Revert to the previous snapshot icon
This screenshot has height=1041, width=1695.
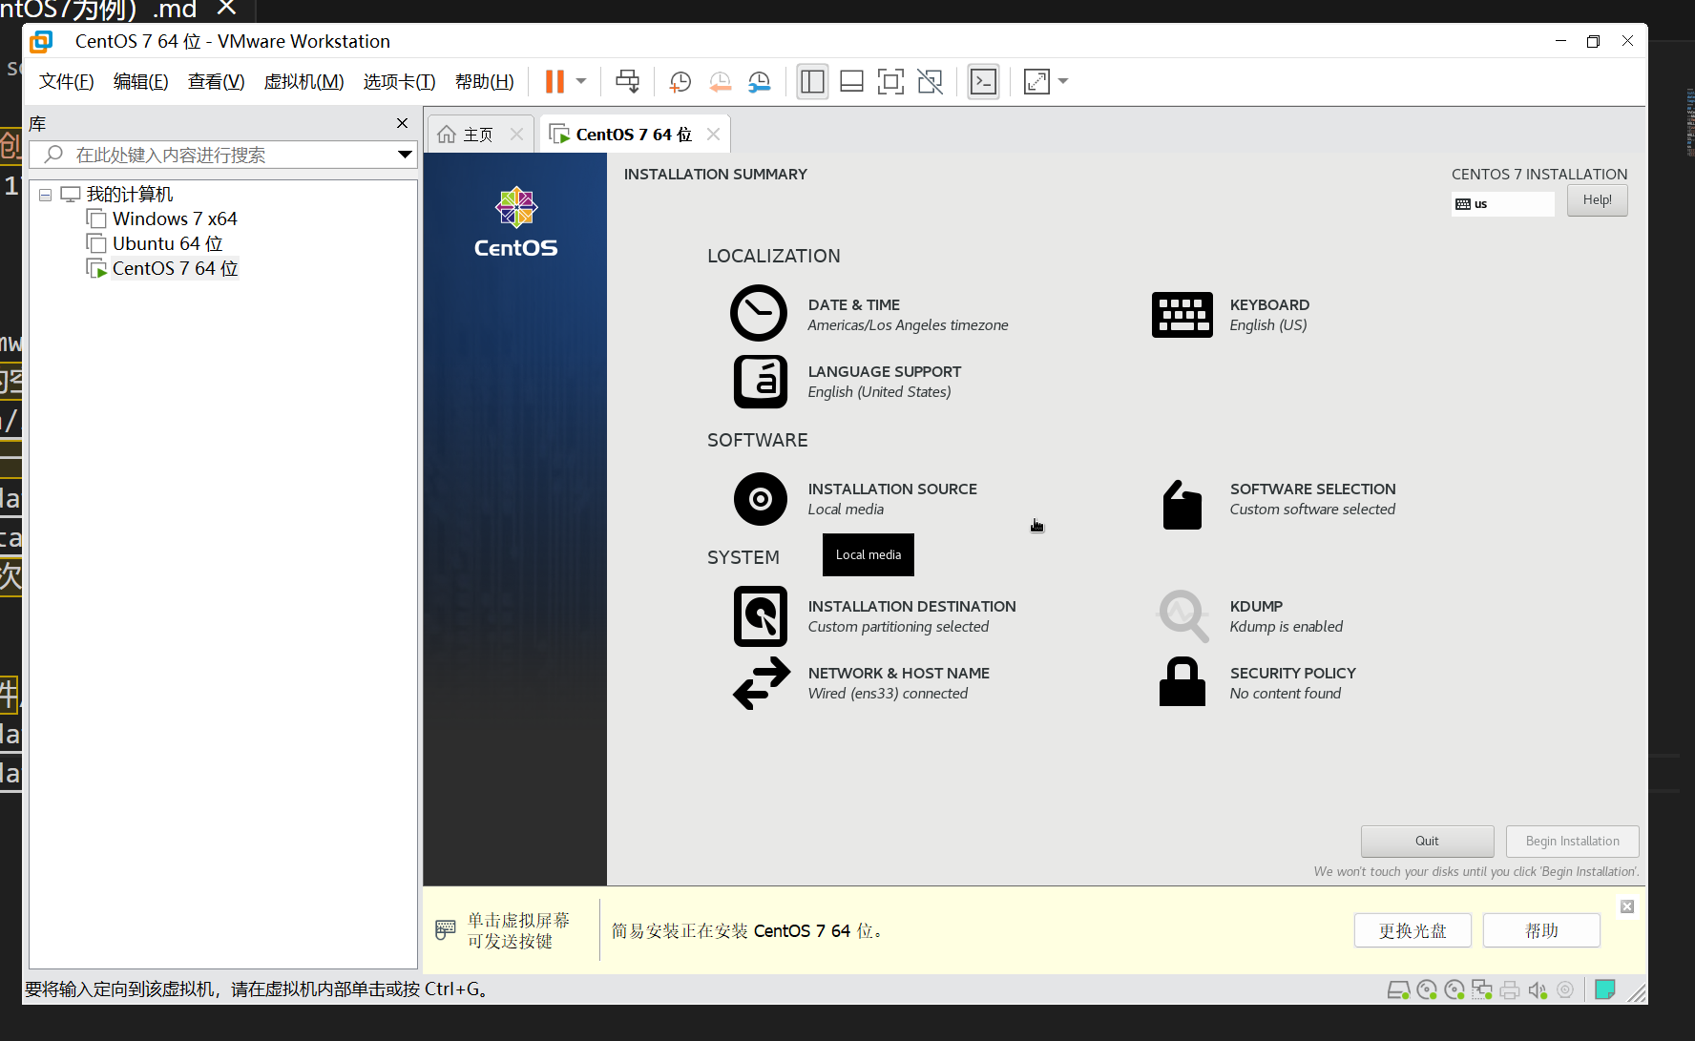pyautogui.click(x=721, y=82)
